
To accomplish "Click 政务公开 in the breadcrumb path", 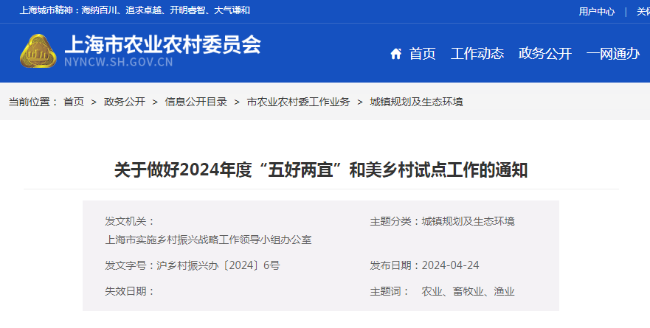I will [x=124, y=102].
